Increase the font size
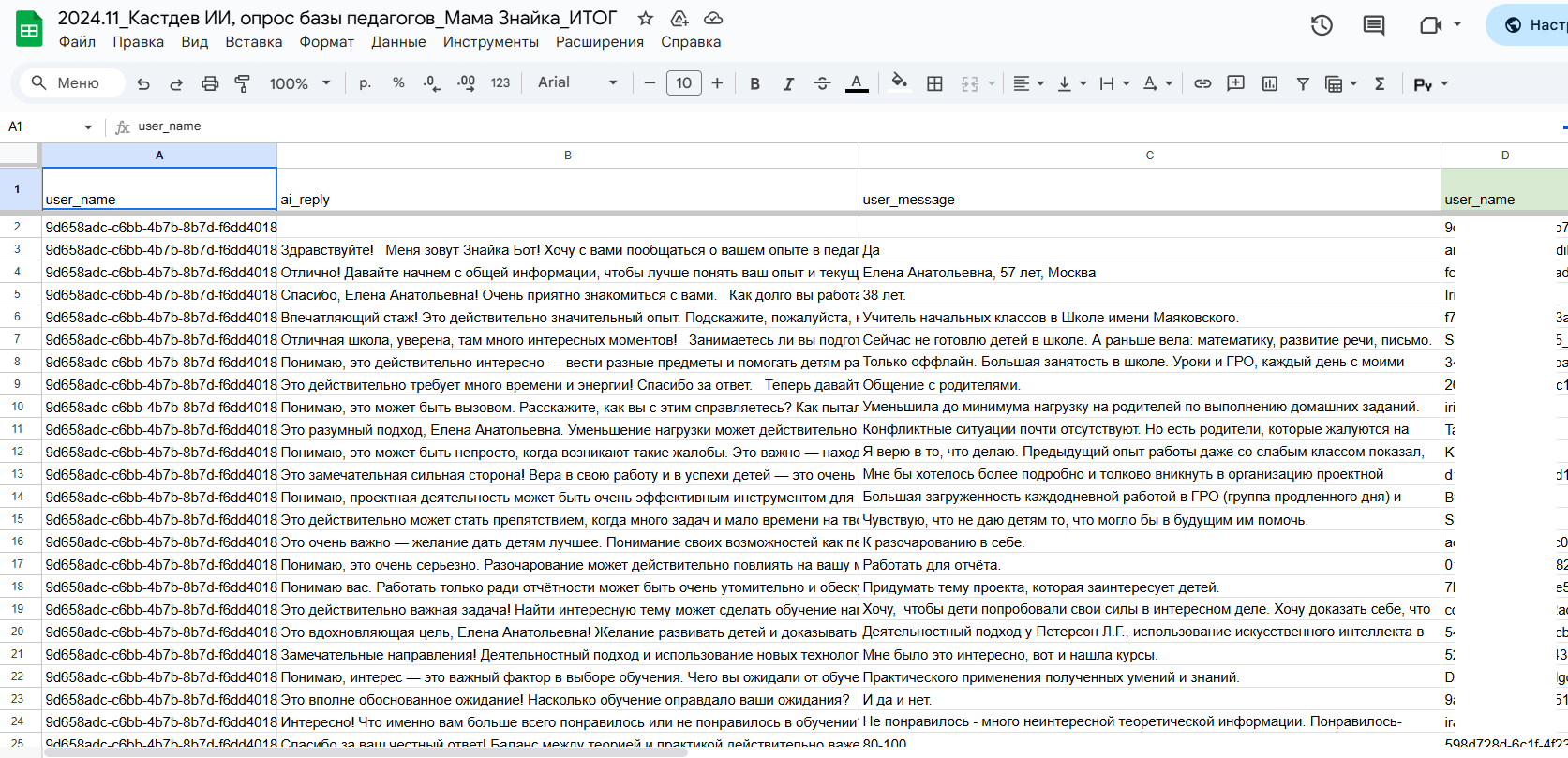Image resolution: width=1568 pixels, height=758 pixels. pos(717,83)
